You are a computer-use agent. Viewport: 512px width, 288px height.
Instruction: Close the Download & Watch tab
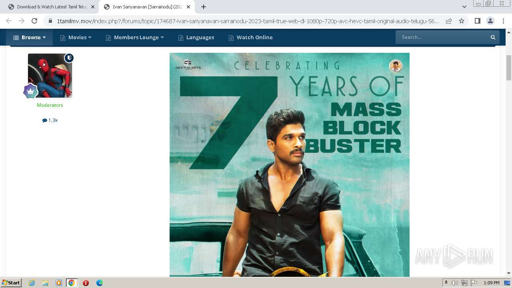pyautogui.click(x=92, y=7)
